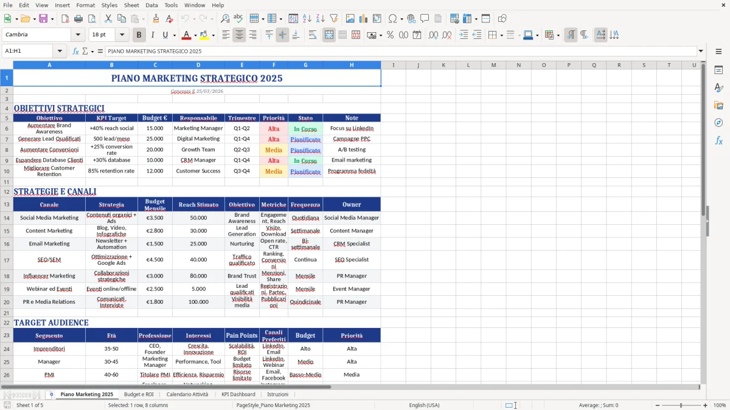Open the Insert Image tool
The image size is (730, 410).
(x=351, y=18)
